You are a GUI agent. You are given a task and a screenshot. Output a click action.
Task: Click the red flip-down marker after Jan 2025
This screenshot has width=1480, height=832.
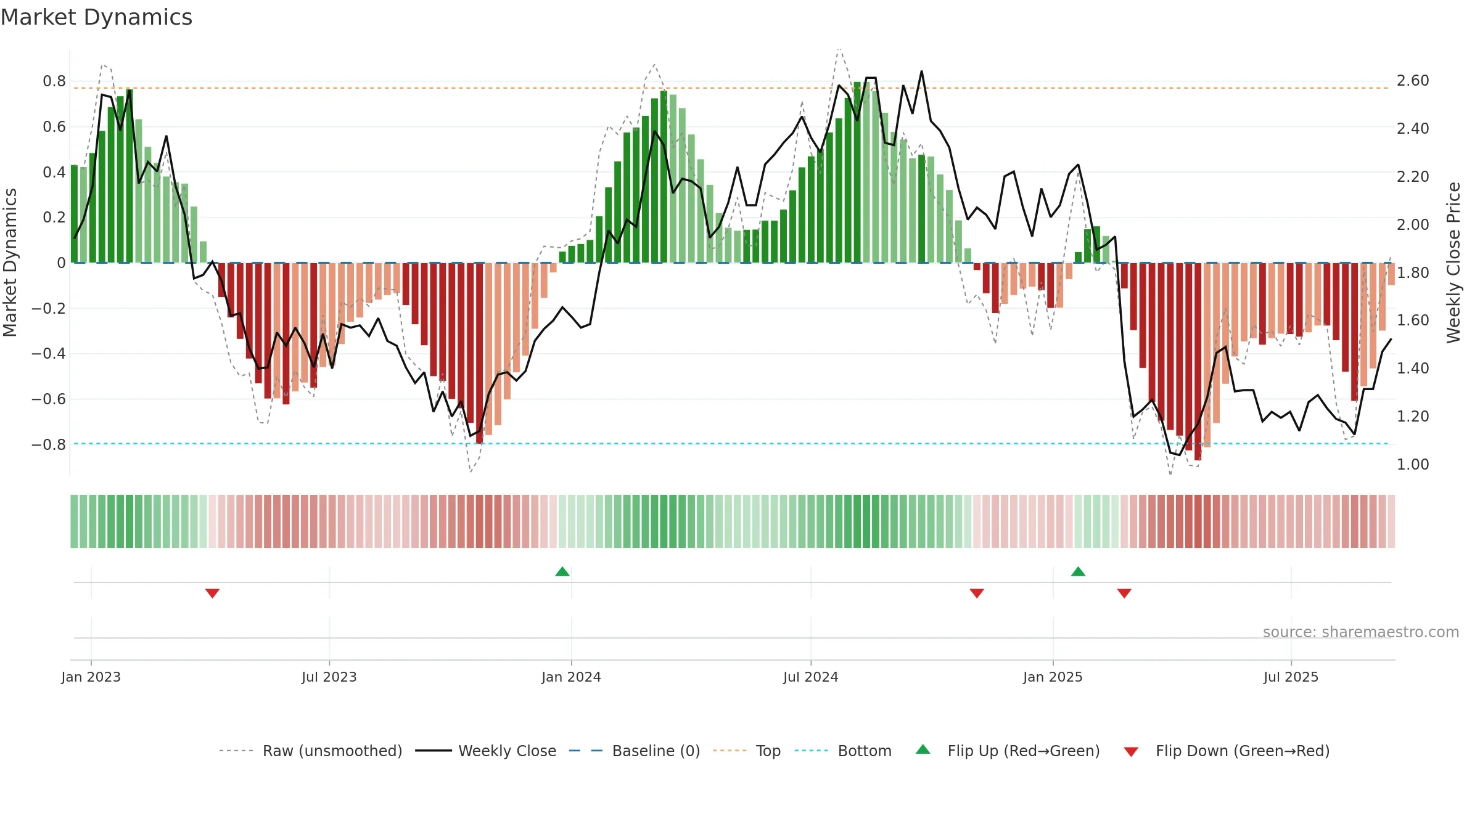[x=1124, y=593]
